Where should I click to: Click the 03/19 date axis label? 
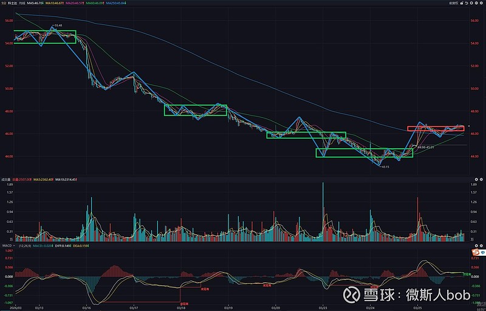(x=228, y=308)
